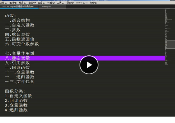Click the line 十.回调函数

pos(17,68)
